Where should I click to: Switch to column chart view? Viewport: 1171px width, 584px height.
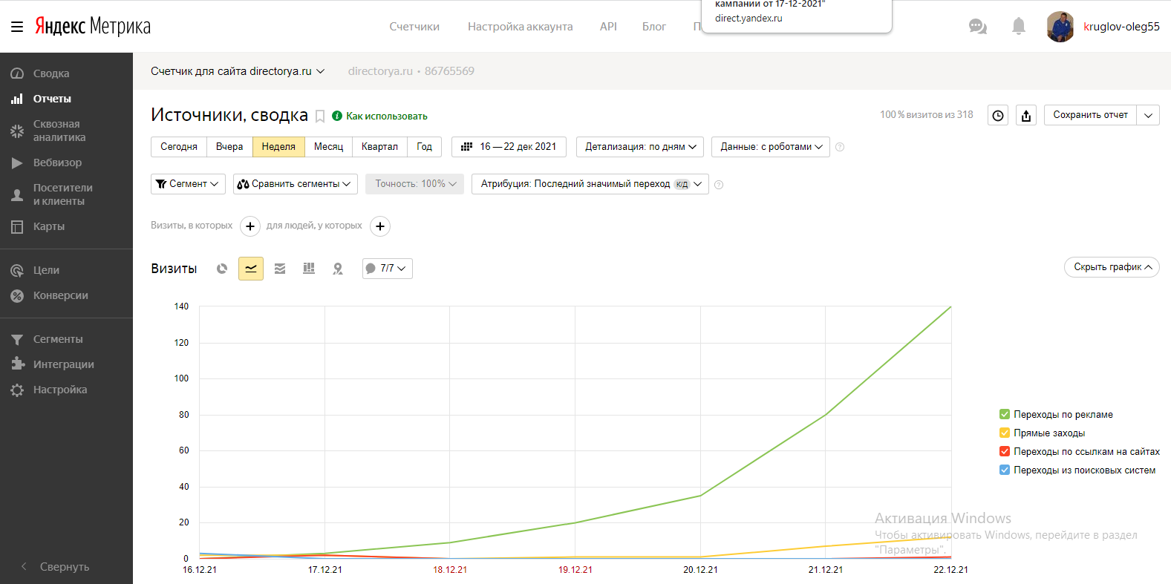coord(309,269)
